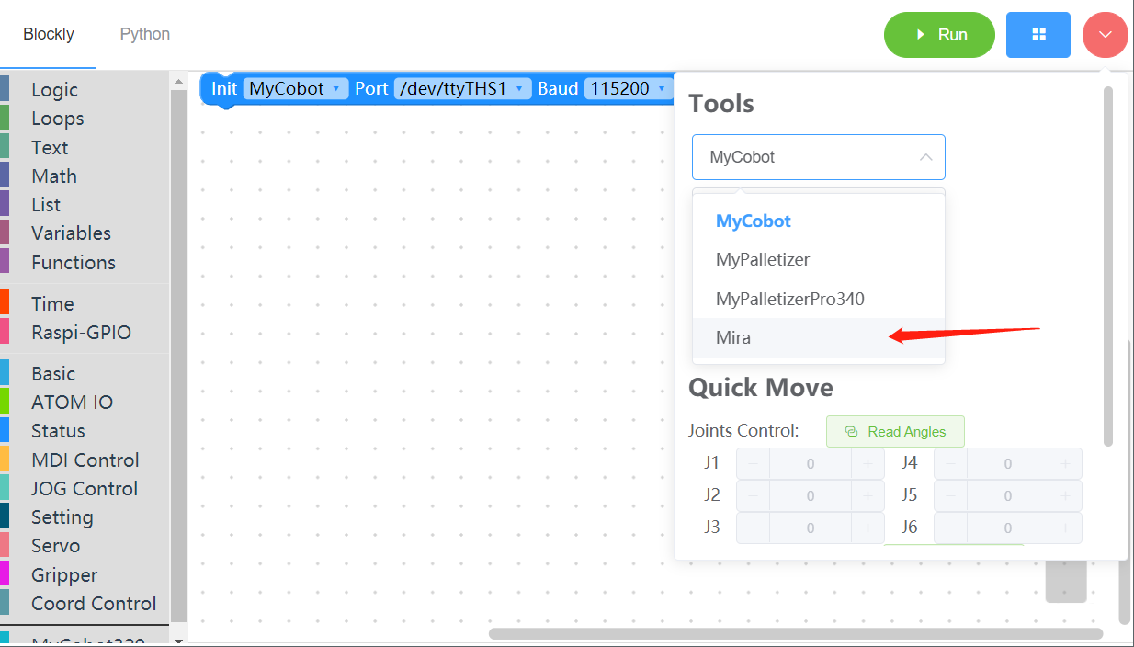This screenshot has height=647, width=1134.
Task: Open the Baud 115200 dropdown
Action: [629, 88]
